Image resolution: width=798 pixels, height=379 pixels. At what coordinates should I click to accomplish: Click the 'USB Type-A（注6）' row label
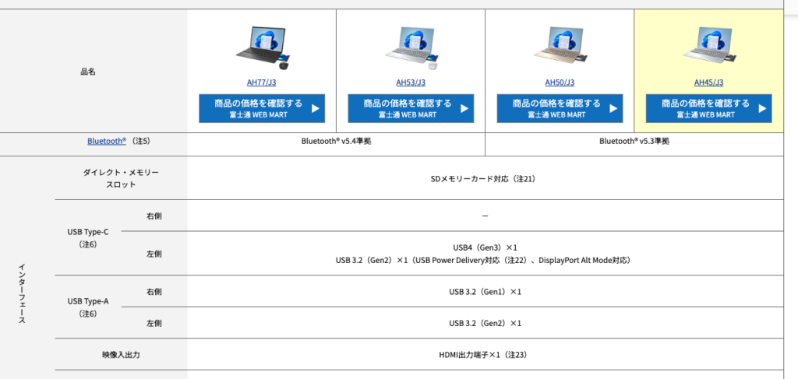[x=87, y=307]
